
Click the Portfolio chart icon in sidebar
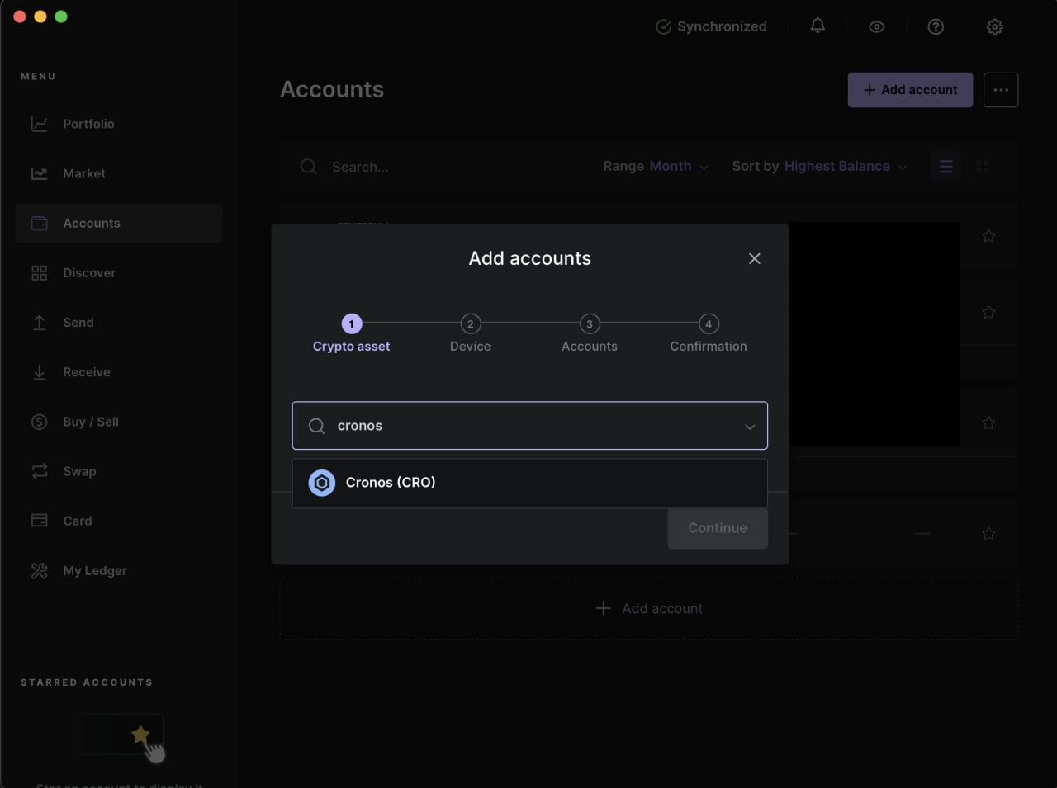pyautogui.click(x=39, y=124)
